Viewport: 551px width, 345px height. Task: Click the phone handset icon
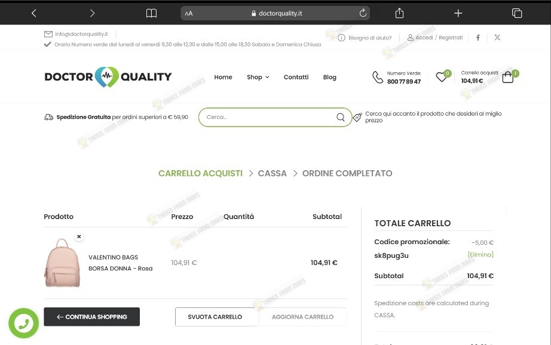pyautogui.click(x=378, y=77)
